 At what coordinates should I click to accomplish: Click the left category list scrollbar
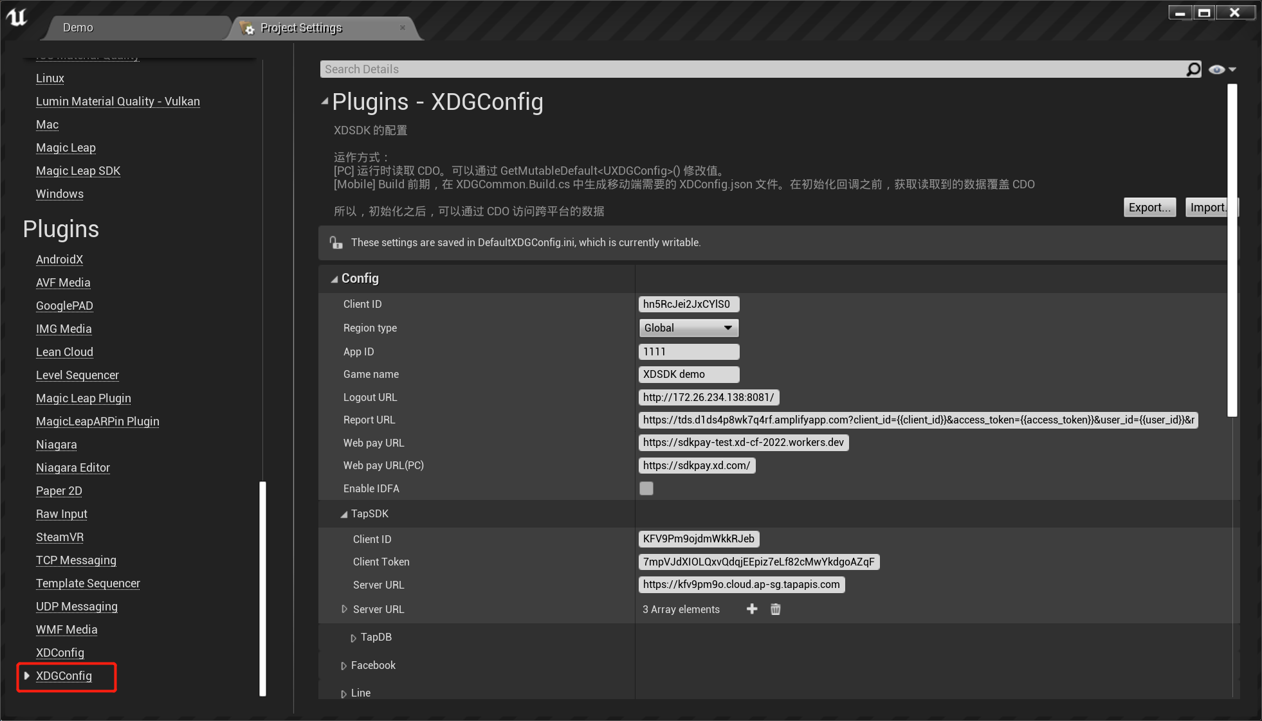[262, 588]
